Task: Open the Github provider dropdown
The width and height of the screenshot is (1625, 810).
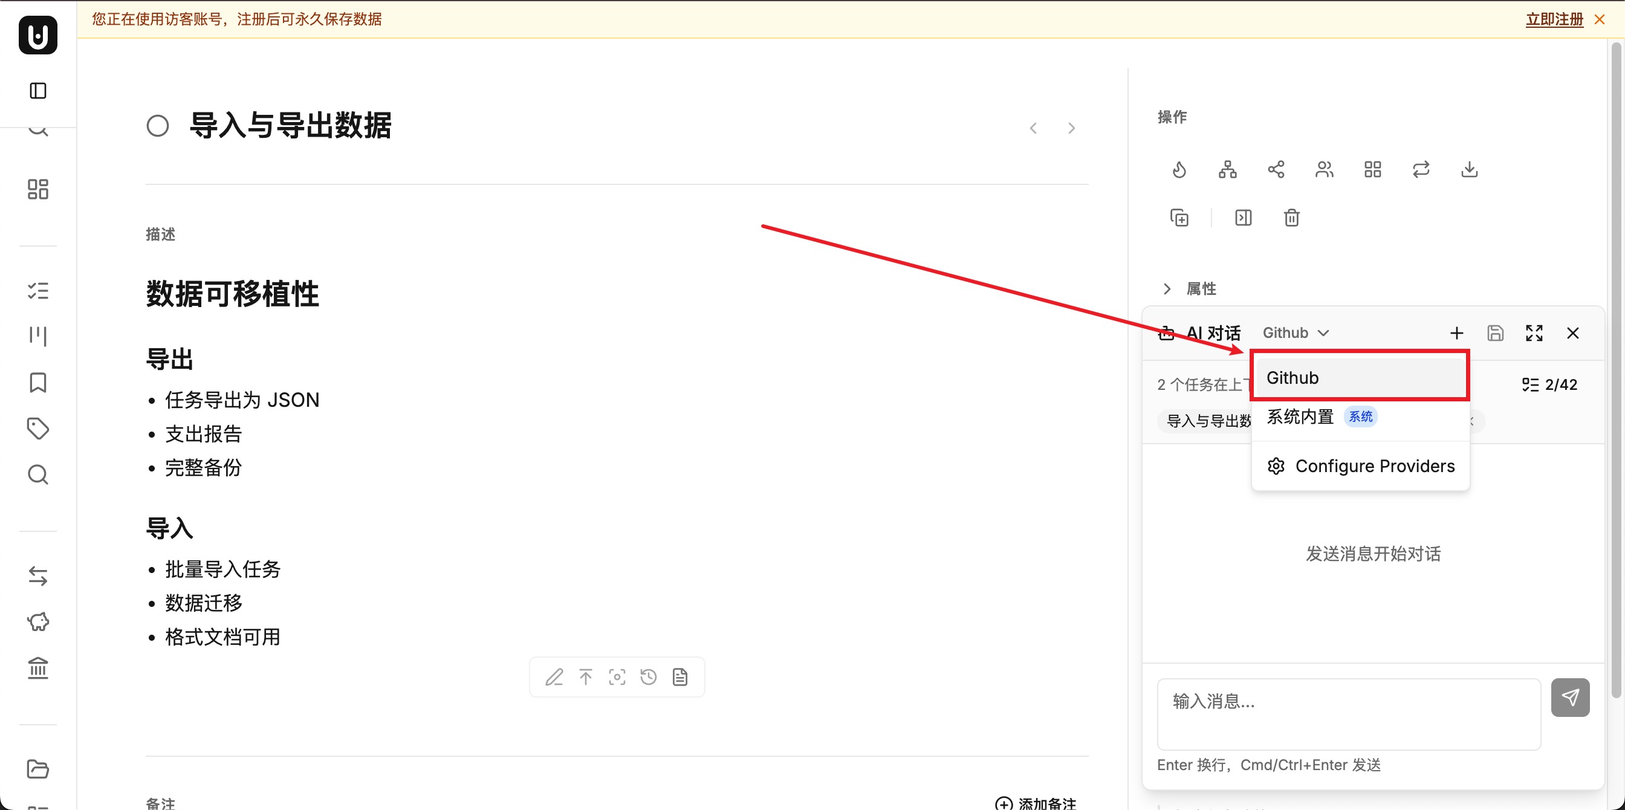Action: click(1296, 332)
